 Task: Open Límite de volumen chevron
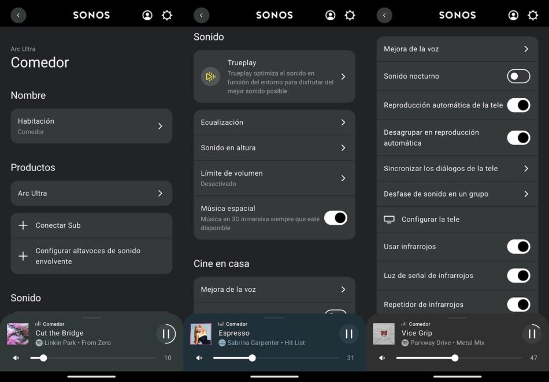[x=343, y=178]
